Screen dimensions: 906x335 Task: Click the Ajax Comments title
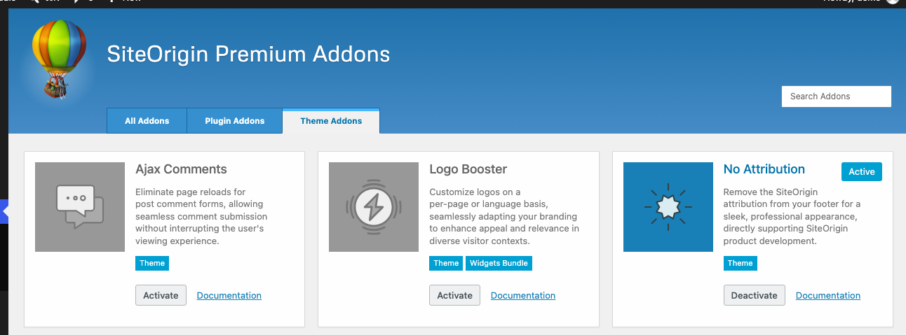181,169
